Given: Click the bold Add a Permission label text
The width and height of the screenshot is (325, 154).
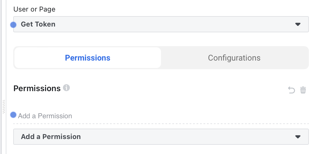Looking at the screenshot, I should (51, 137).
